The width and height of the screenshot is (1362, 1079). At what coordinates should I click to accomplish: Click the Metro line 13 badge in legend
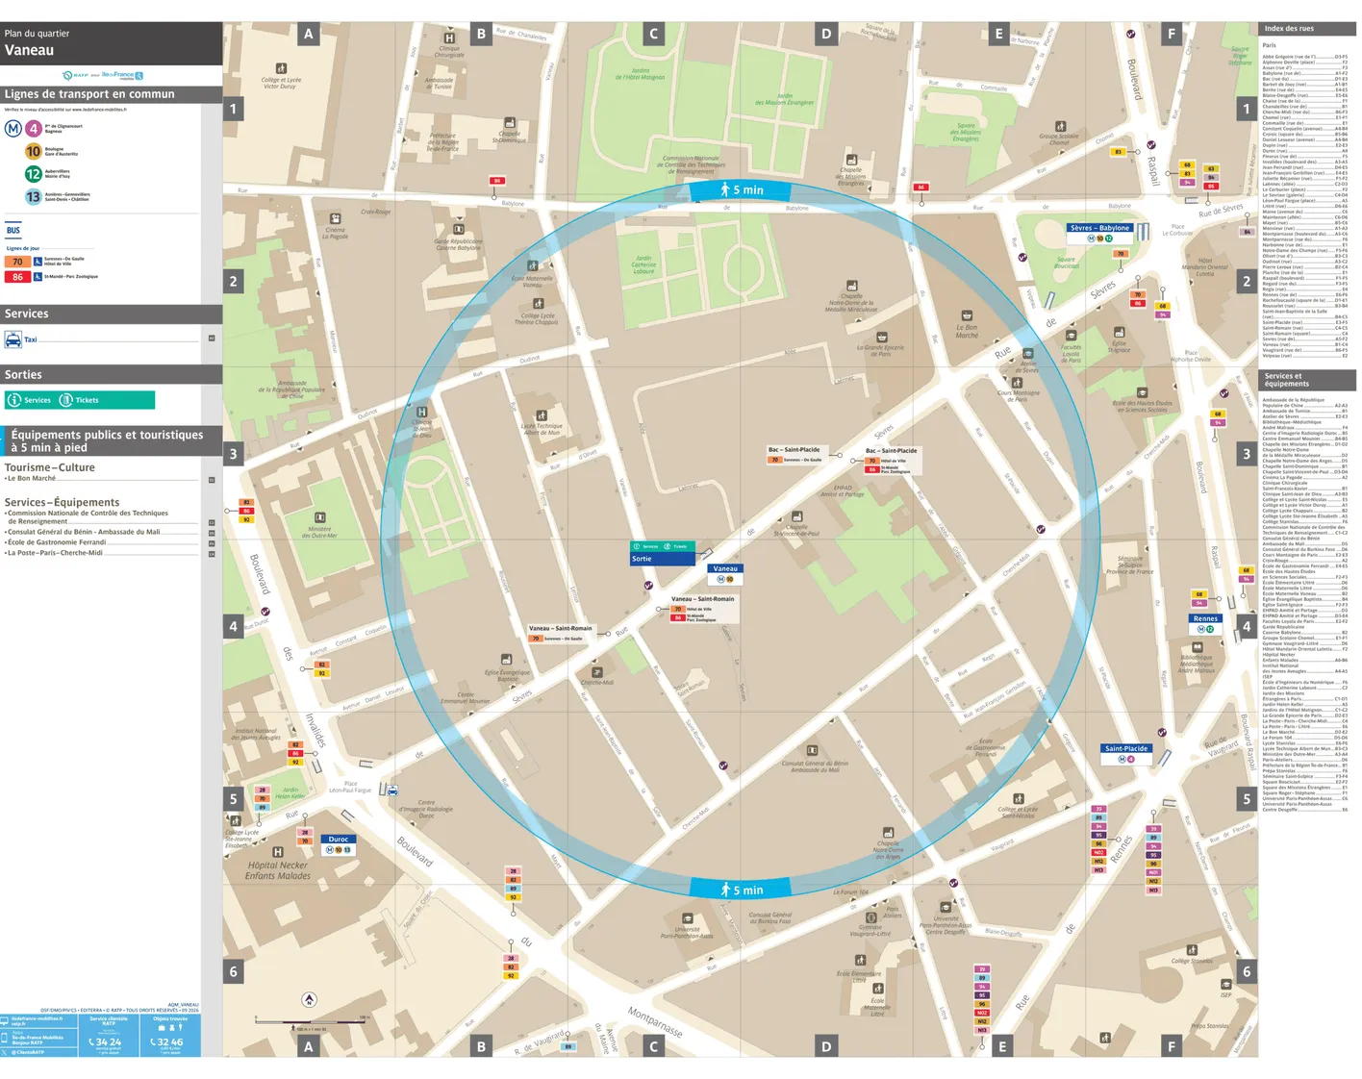34,197
